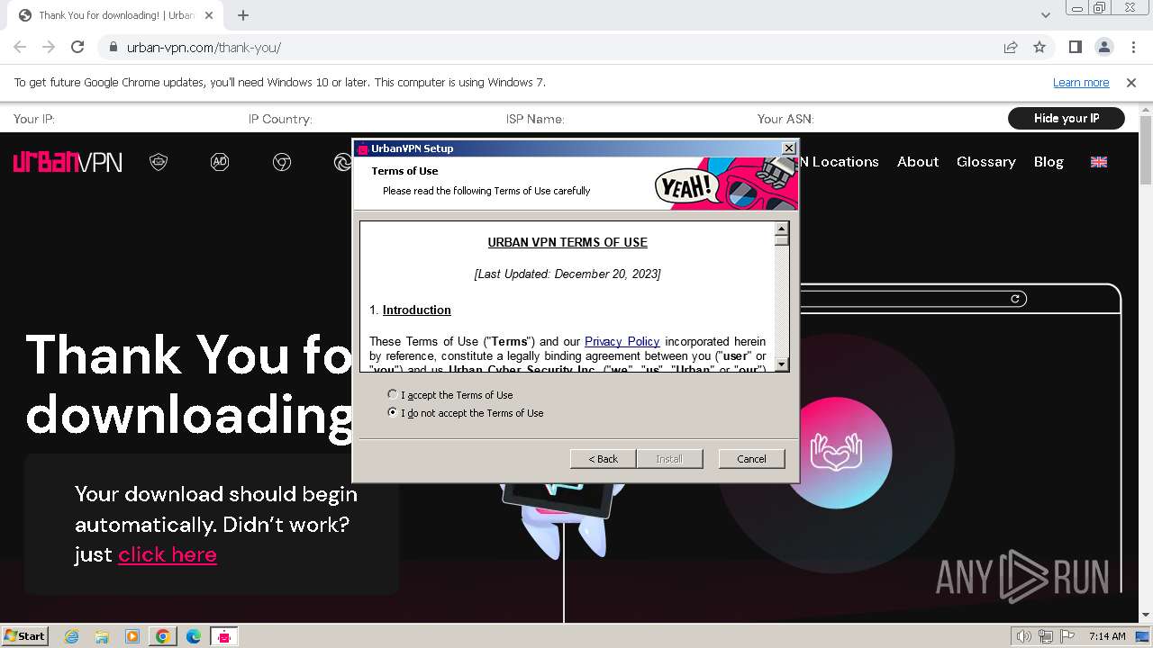The height and width of the screenshot is (648, 1153).
Task: Open Privacy Policy link in terms
Action: click(x=622, y=341)
